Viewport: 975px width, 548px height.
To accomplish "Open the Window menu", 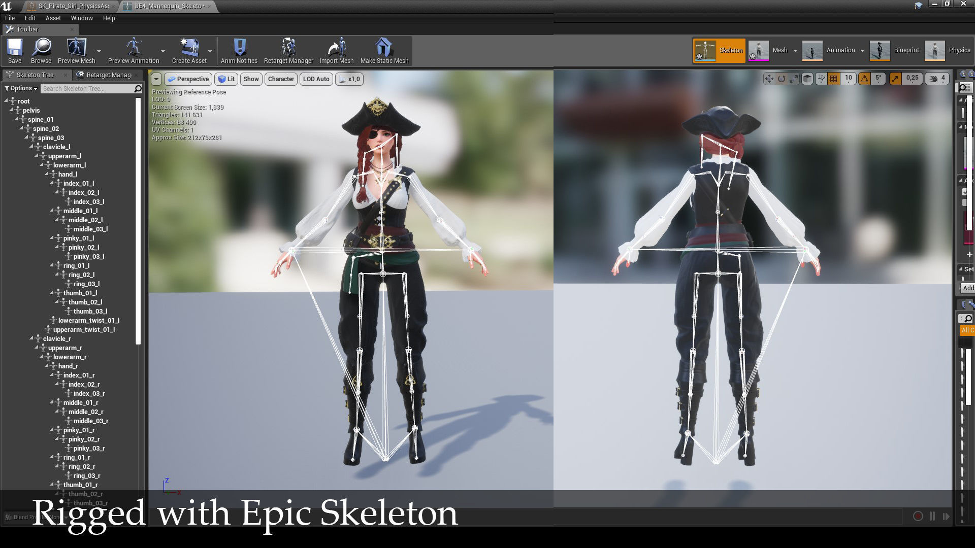I will (x=82, y=18).
